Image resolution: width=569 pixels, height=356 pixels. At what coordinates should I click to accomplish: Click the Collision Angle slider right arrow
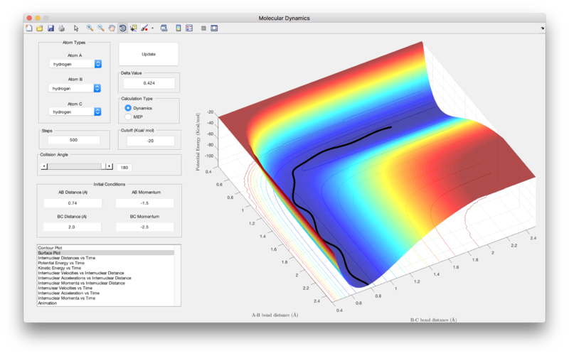coord(110,166)
